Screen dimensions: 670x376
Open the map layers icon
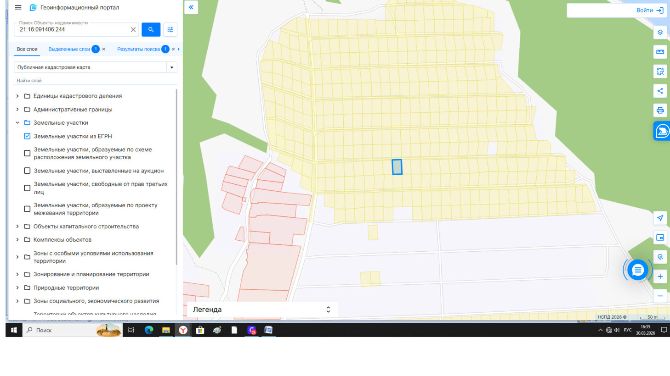coord(660,33)
